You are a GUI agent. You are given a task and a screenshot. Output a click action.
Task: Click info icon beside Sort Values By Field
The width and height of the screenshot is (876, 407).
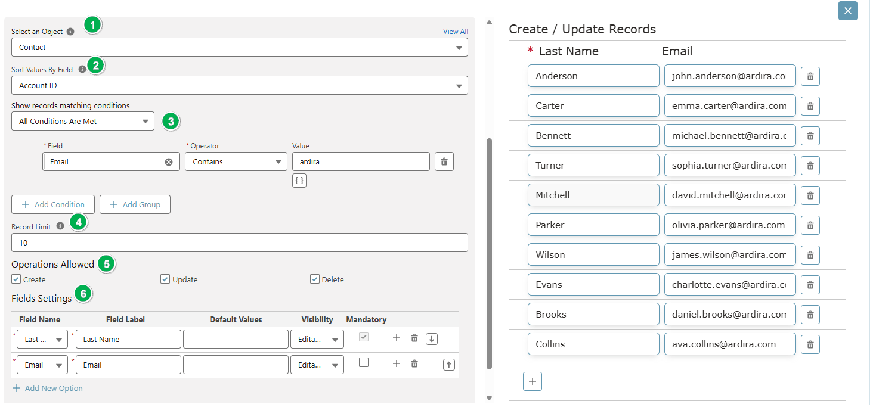(x=82, y=69)
